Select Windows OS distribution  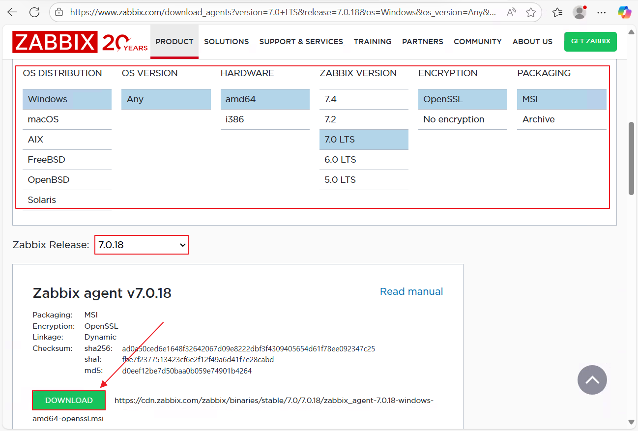tap(67, 99)
